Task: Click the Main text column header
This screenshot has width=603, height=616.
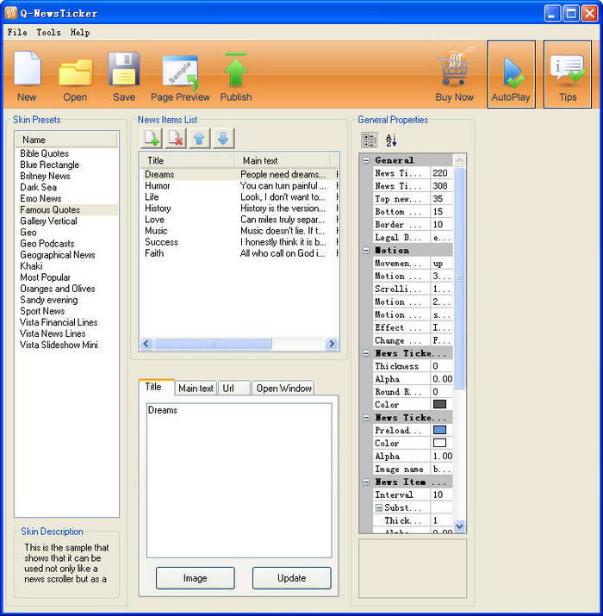Action: (x=283, y=161)
